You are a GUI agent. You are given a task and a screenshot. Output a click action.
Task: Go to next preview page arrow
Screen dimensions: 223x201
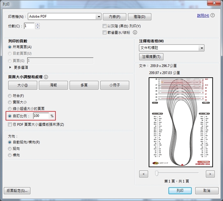pos(210,174)
